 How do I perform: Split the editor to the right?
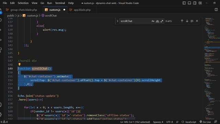216,10
